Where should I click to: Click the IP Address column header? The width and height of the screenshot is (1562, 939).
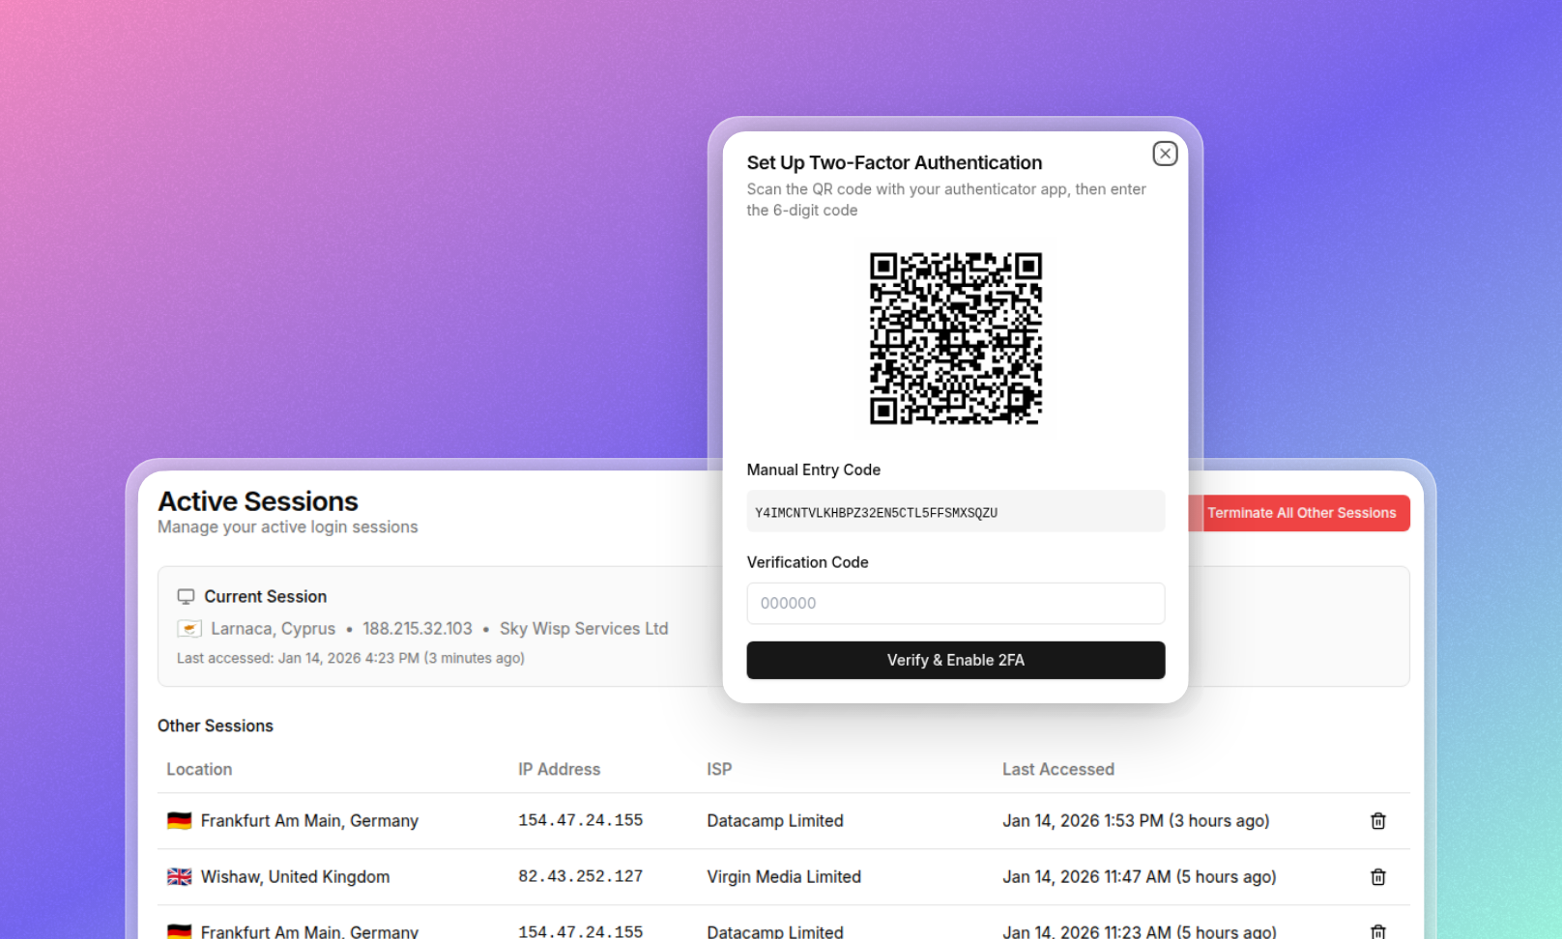tap(559, 769)
